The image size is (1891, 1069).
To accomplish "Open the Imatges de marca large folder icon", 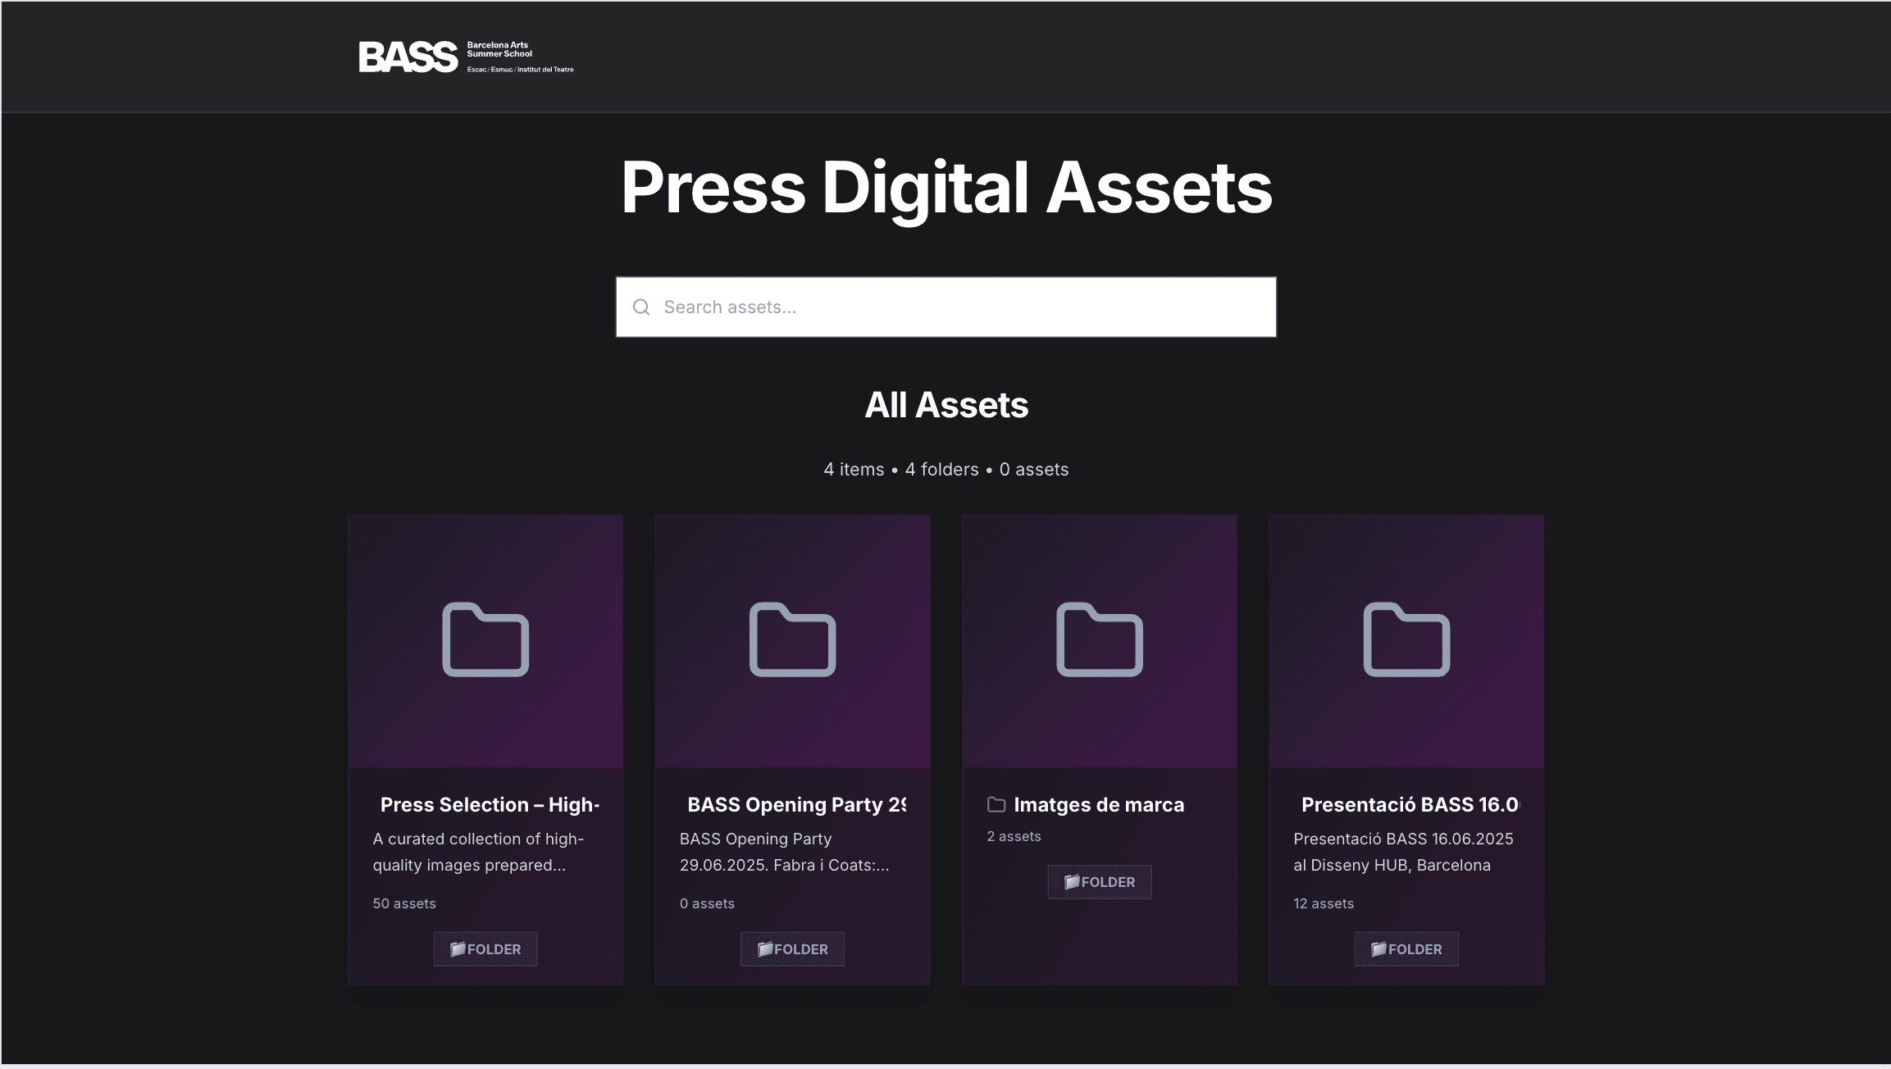I will click(1099, 639).
